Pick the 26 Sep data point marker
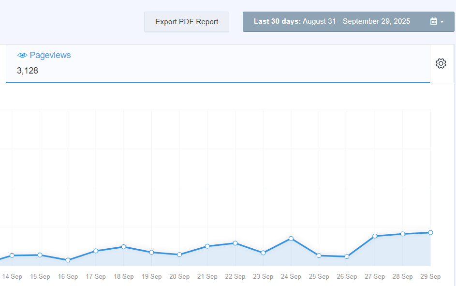 click(x=347, y=256)
